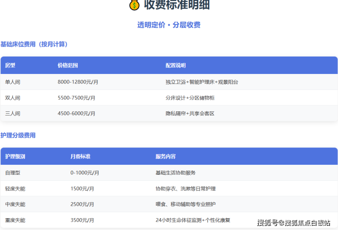Click the 轻度失能 row label
The image size is (338, 230).
15,188
